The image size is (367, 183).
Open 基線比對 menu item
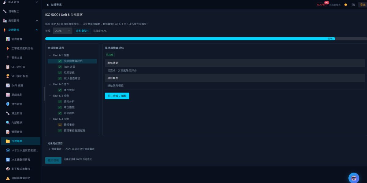[20, 95]
